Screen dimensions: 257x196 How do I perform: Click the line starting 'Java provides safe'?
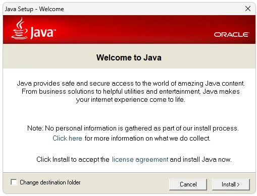pos(131,84)
